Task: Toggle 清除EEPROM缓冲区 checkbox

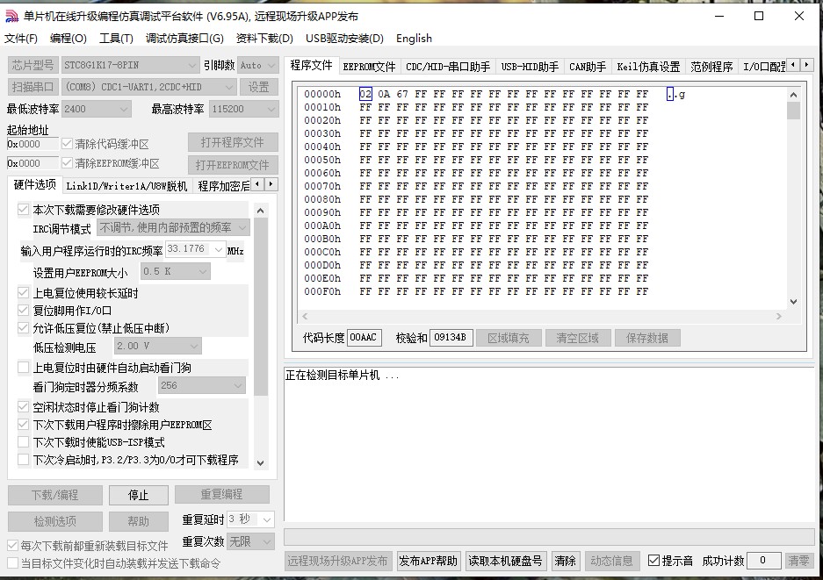Action: [67, 163]
